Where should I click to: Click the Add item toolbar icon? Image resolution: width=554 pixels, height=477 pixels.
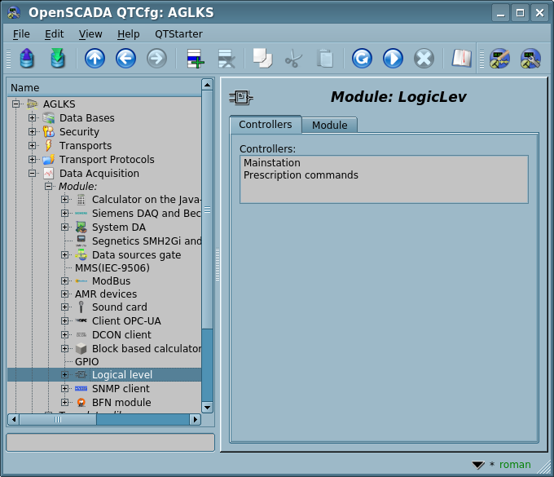click(196, 59)
